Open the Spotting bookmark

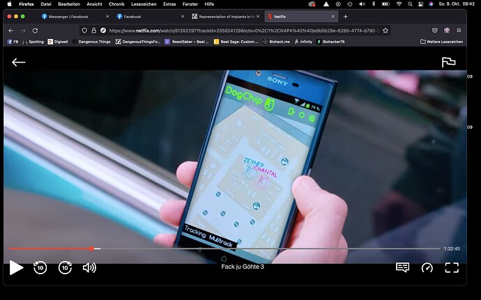coord(33,42)
